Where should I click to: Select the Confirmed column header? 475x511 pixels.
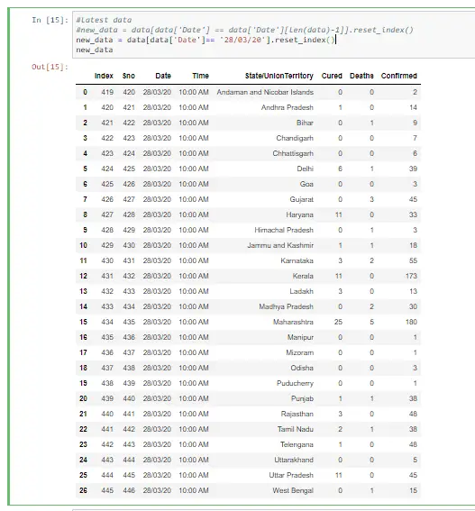tap(398, 76)
